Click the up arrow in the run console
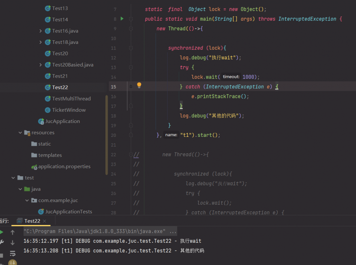 click(13, 232)
